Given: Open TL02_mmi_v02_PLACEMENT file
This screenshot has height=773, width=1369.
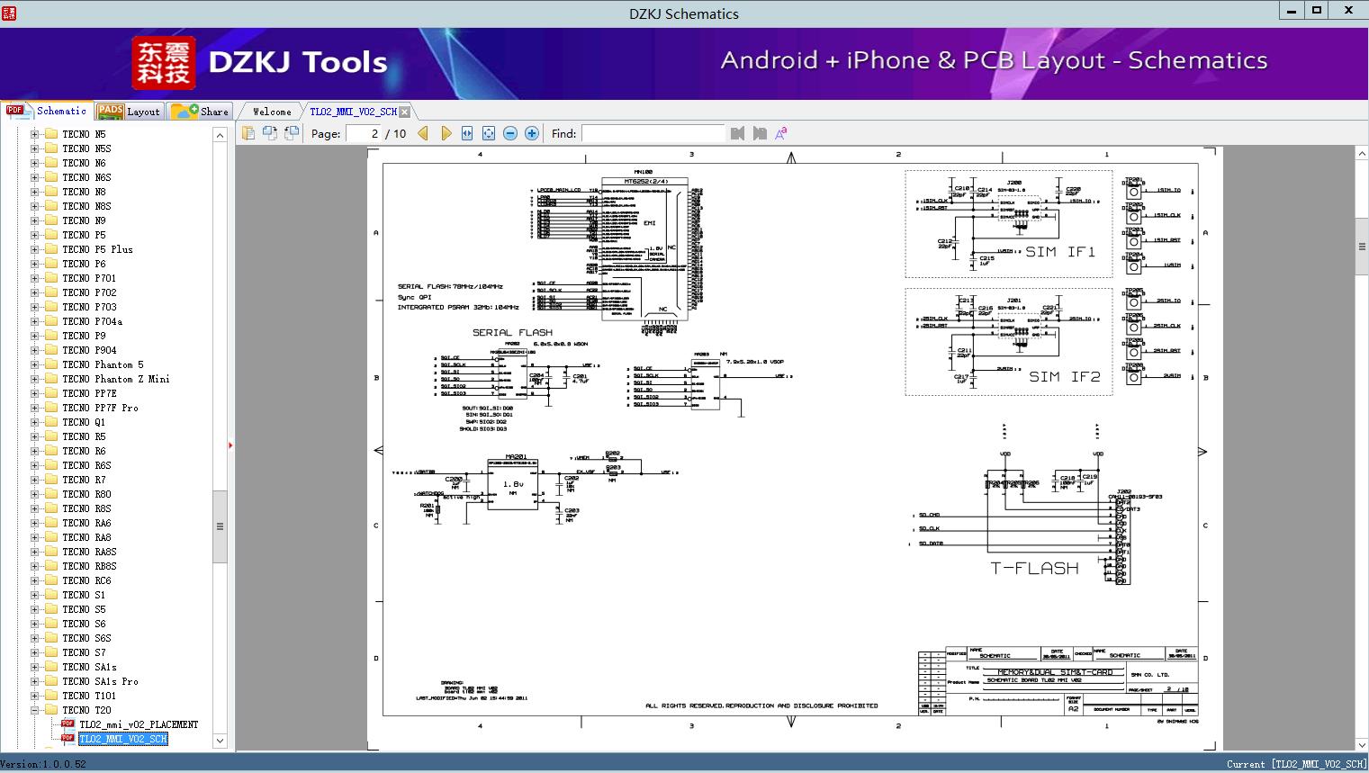Looking at the screenshot, I should tap(139, 724).
